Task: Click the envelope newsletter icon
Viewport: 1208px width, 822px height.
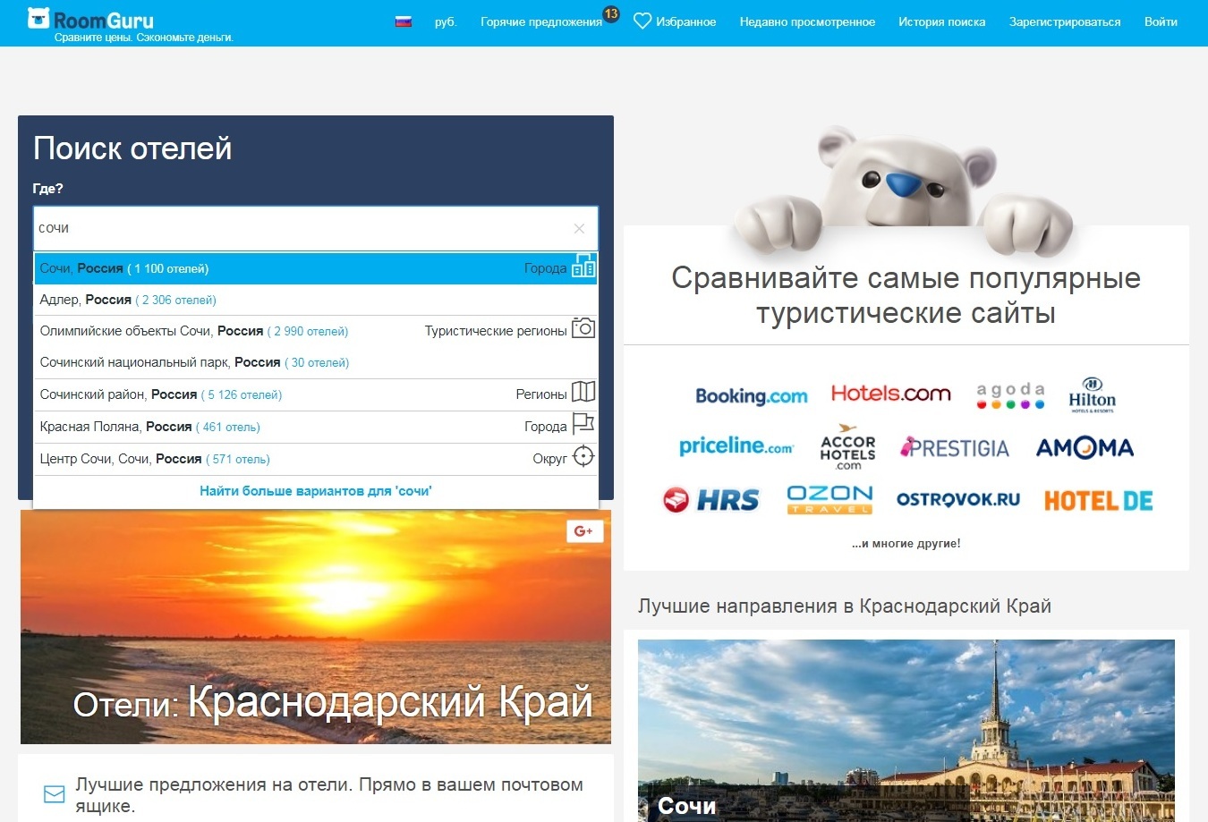Action: [55, 794]
